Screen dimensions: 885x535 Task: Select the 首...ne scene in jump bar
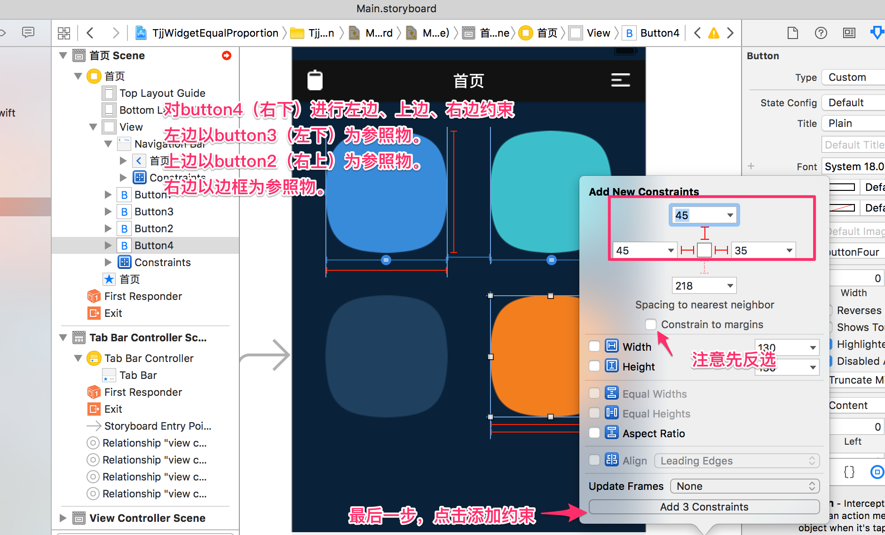486,33
